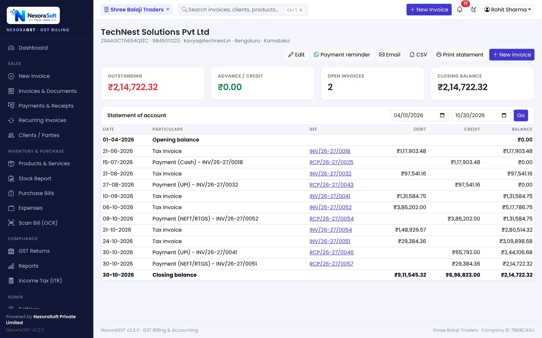Click Expenses wallet icon
This screenshot has height=338, width=542.
[11, 208]
